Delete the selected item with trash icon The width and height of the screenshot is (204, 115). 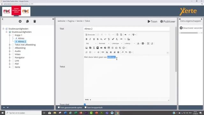click(x=35, y=21)
